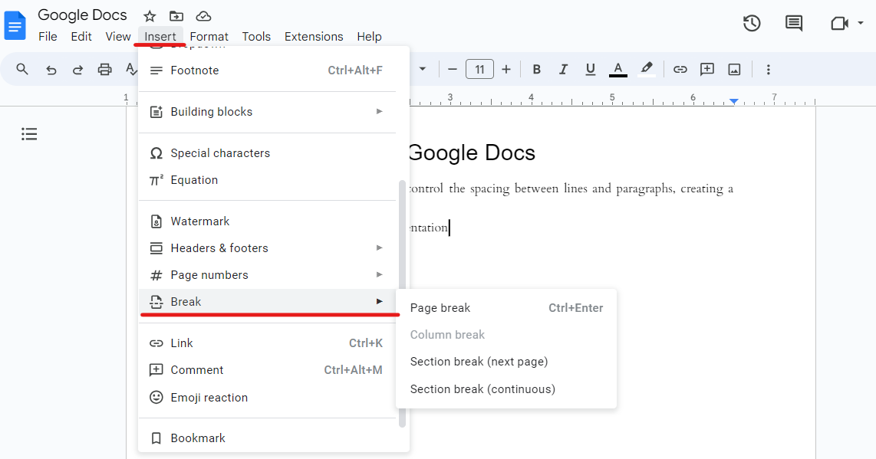The image size is (876, 459).
Task: Open the text color picker
Action: tap(618, 70)
